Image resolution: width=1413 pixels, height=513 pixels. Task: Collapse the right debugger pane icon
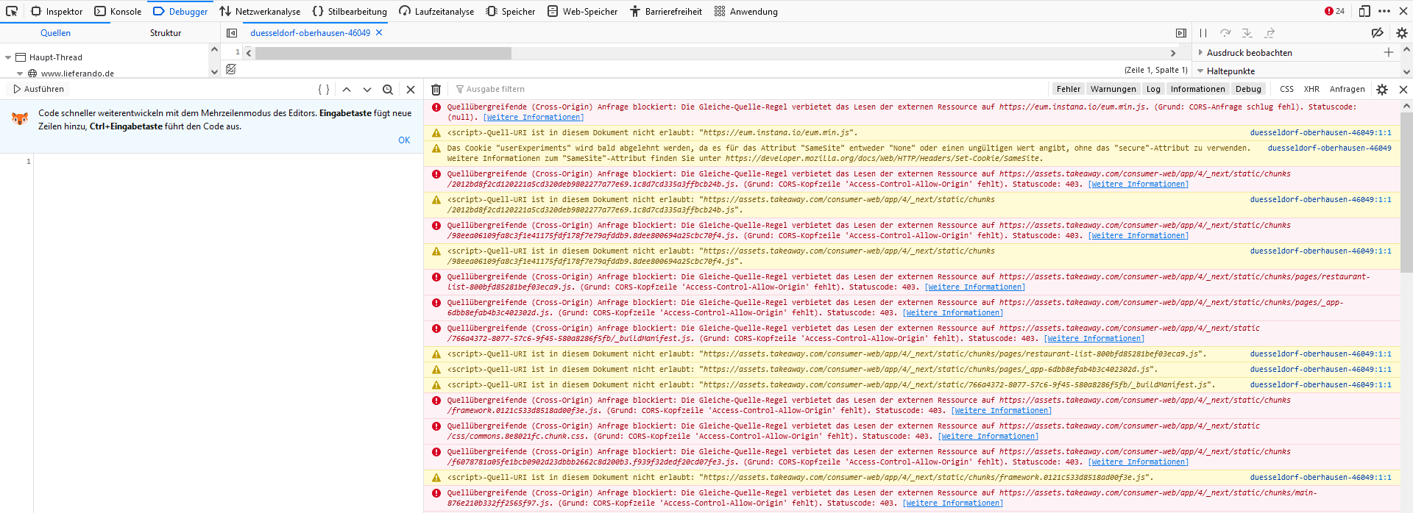coord(1181,33)
